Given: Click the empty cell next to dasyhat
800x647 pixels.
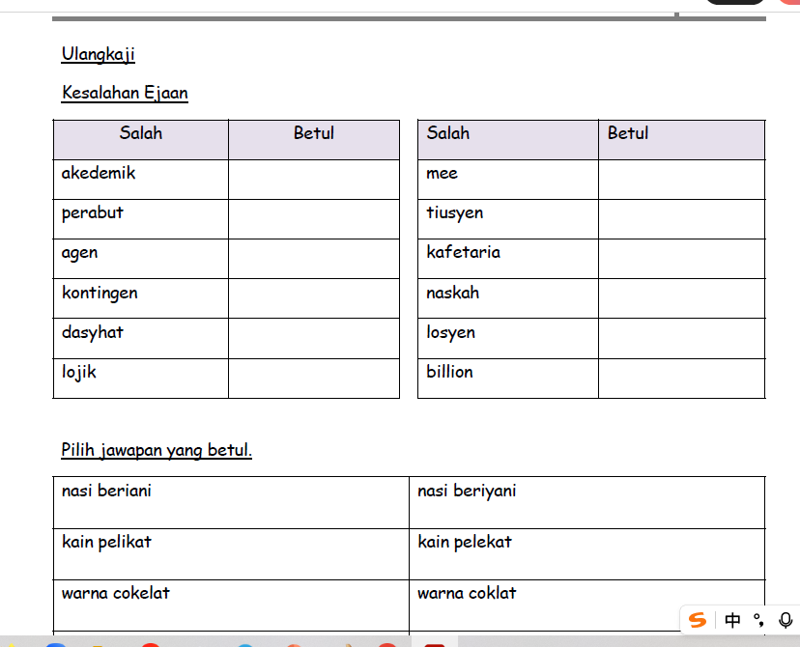Looking at the screenshot, I should coord(313,338).
